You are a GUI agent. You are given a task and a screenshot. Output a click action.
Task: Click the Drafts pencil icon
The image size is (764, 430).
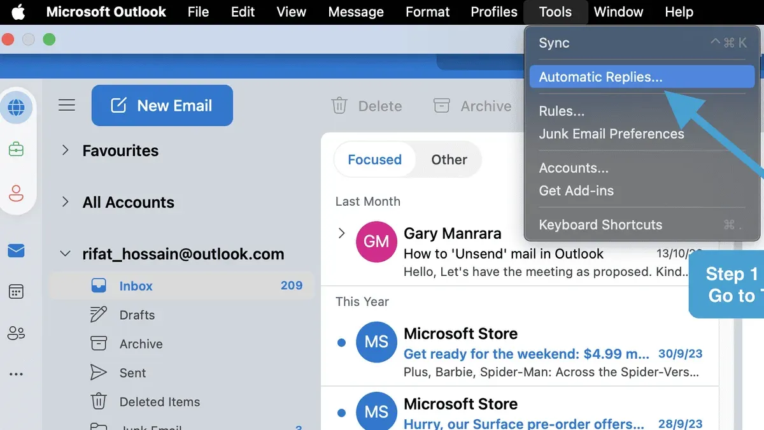[98, 315]
